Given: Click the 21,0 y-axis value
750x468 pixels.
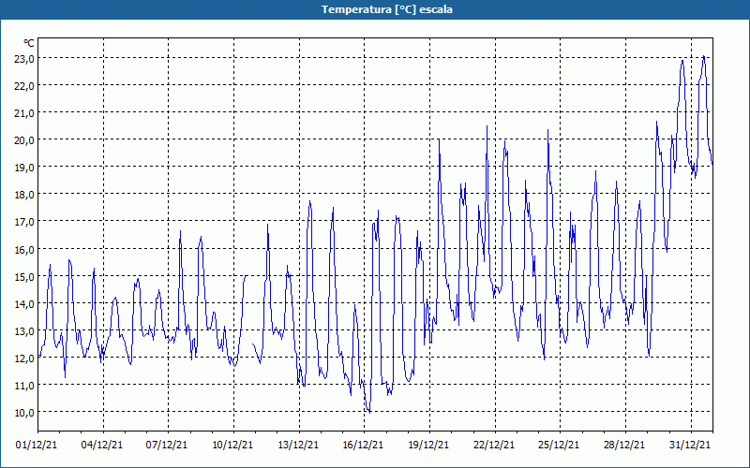Looking at the screenshot, I should pyautogui.click(x=24, y=112).
